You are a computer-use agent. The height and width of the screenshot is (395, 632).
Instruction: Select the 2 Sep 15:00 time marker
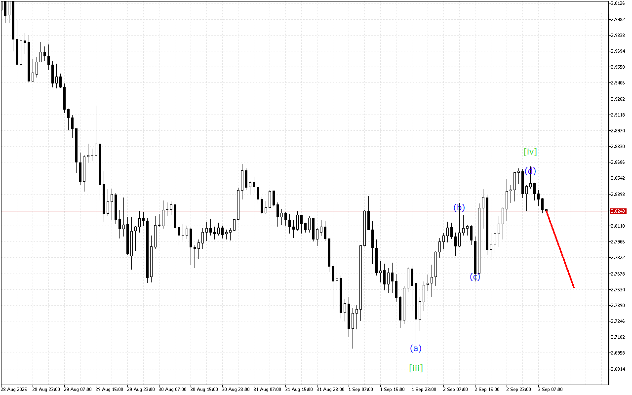(x=487, y=390)
